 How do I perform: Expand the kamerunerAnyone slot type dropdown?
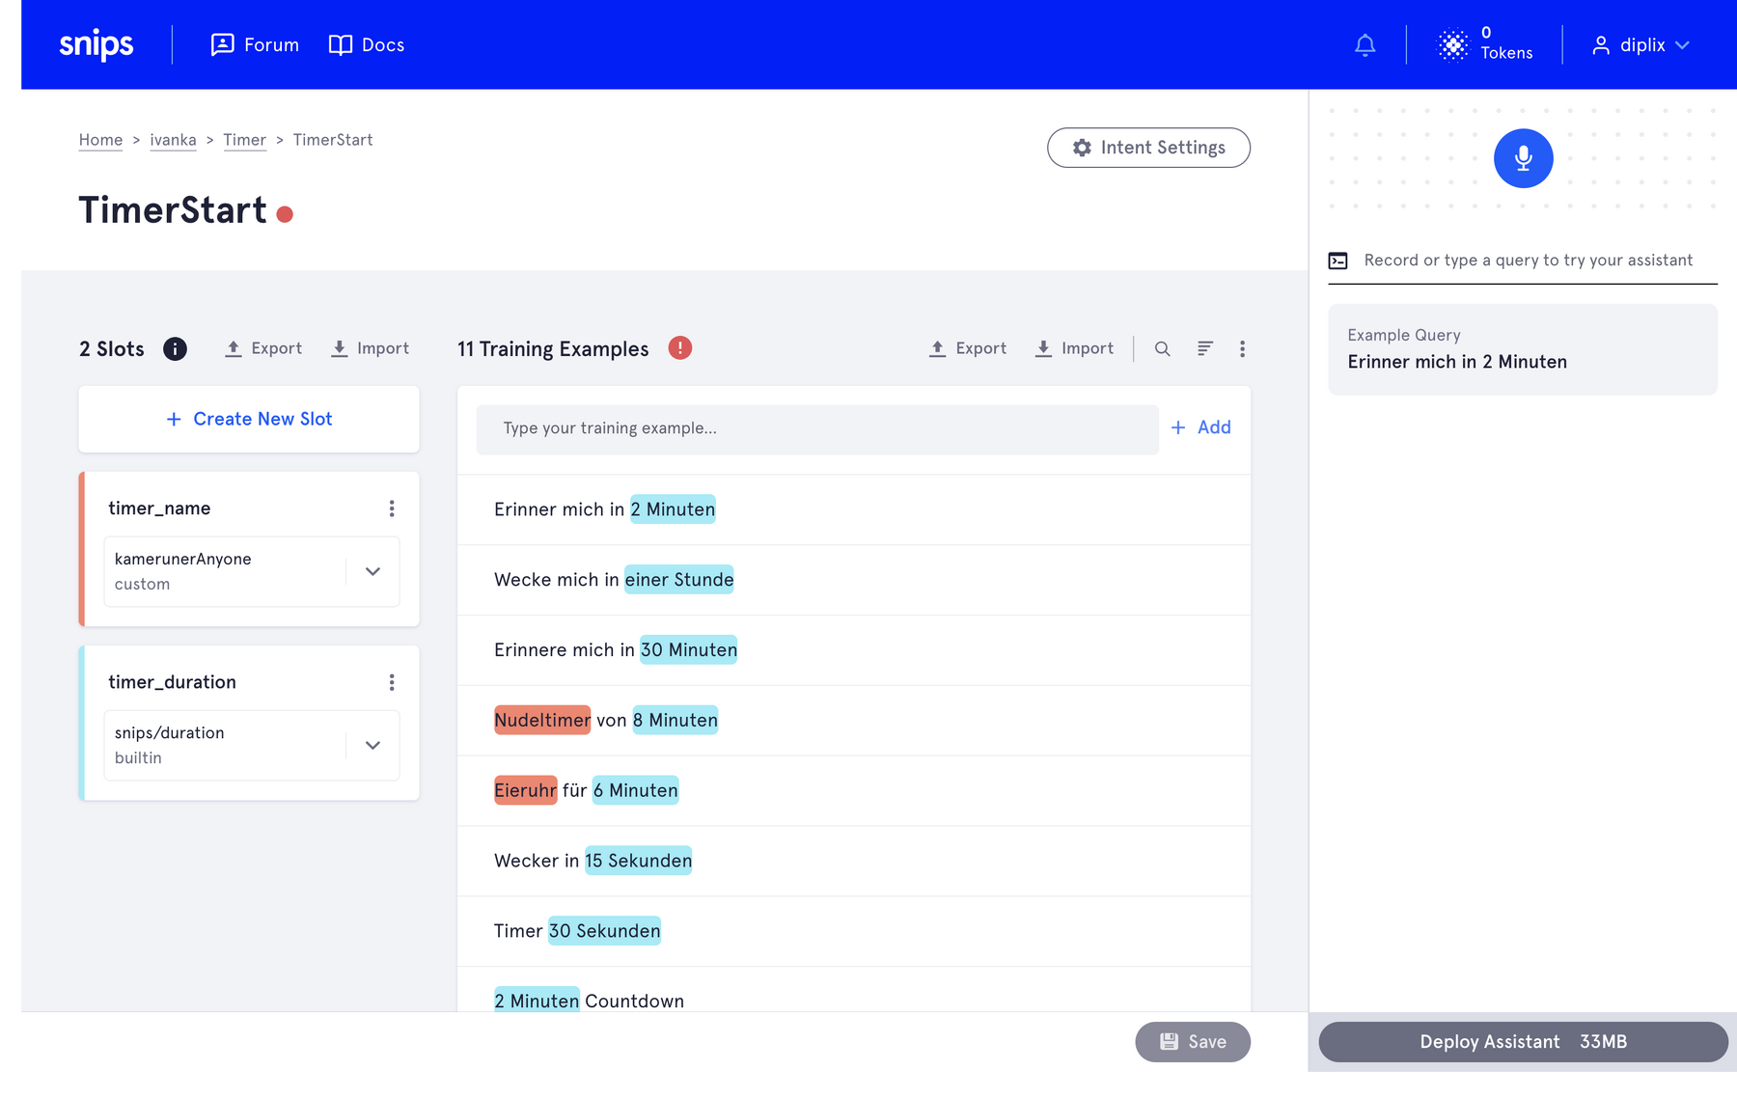(372, 571)
